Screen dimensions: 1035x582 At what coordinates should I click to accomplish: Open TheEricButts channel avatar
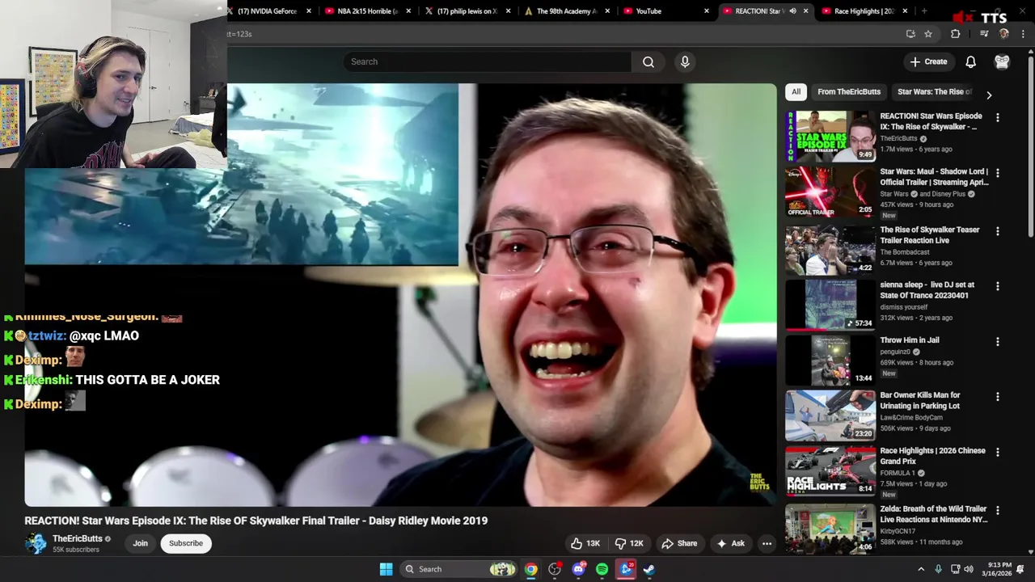(x=36, y=543)
